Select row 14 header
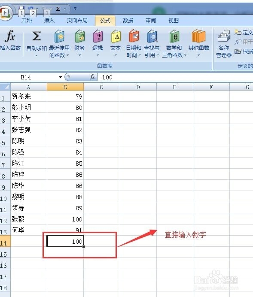The image size is (253, 297). 5,241
